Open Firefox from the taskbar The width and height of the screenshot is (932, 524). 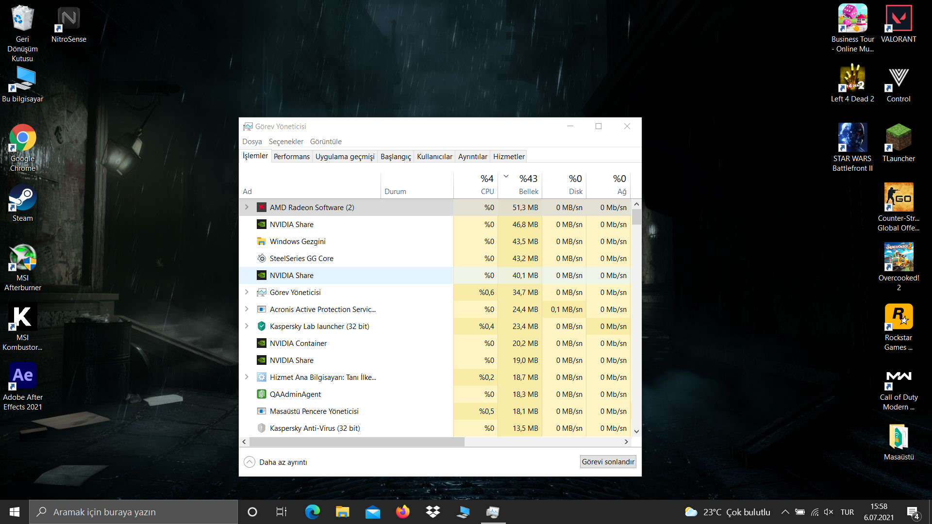coord(402,512)
